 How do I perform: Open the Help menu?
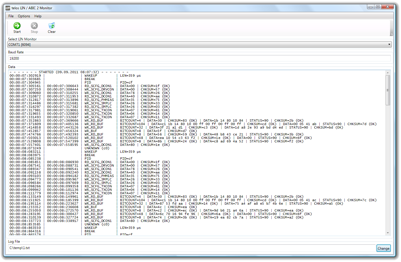(x=38, y=16)
